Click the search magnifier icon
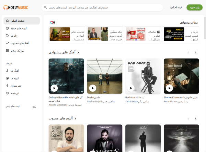This screenshot has width=206, height=152. [45, 7]
